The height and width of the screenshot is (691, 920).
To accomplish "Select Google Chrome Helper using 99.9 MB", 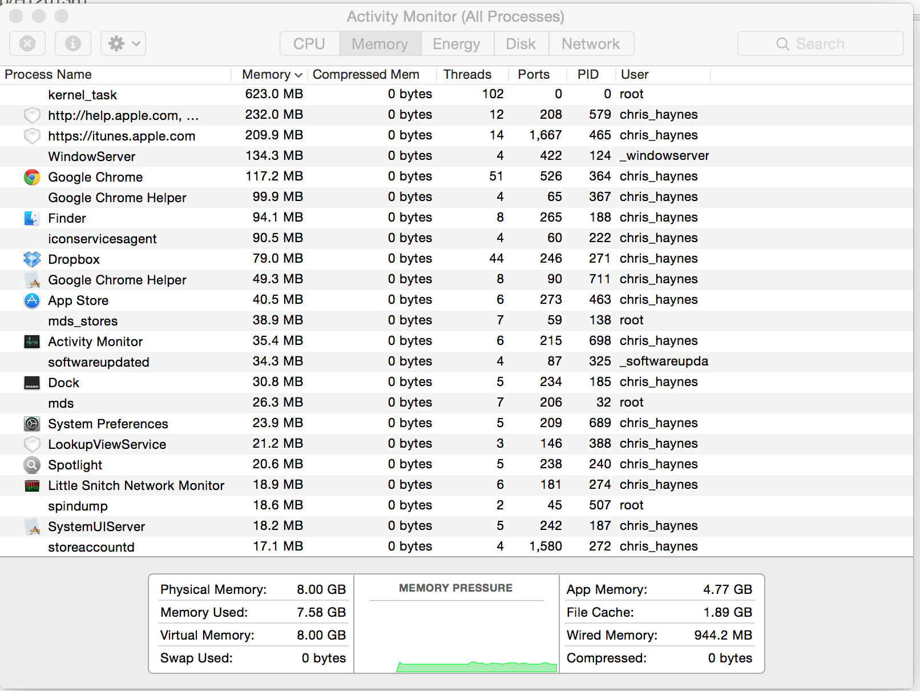I will pos(457,197).
